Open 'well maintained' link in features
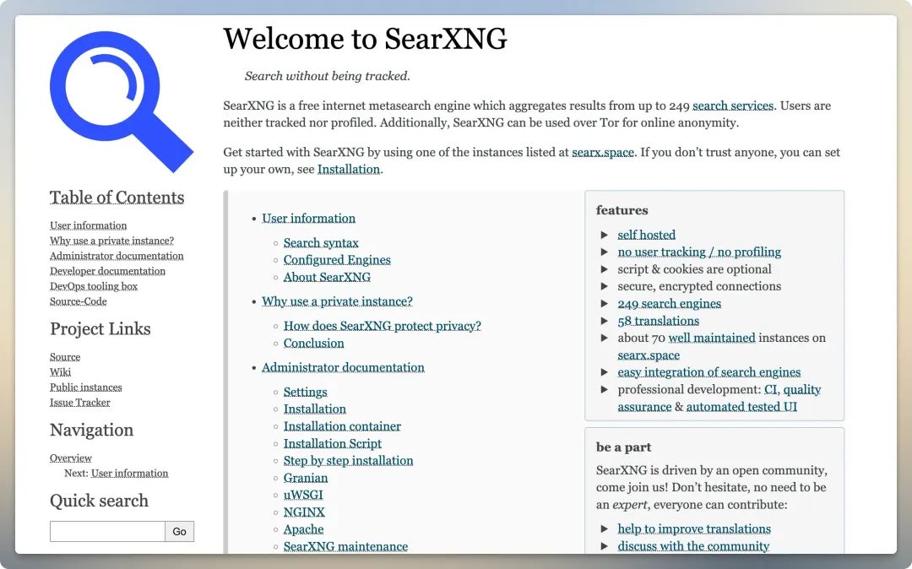The image size is (912, 569). [x=712, y=339]
